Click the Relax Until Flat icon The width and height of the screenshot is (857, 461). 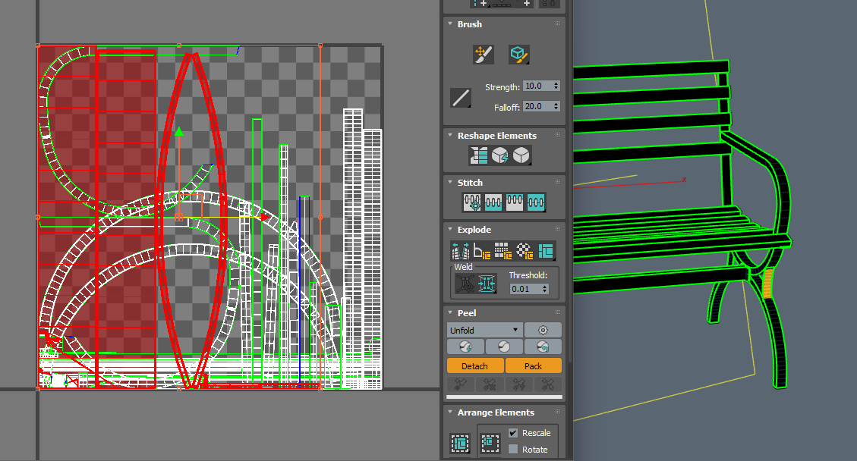[x=499, y=156]
